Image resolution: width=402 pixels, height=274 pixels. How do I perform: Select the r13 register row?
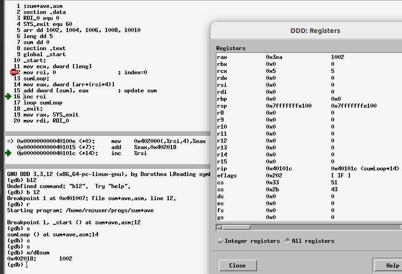coord(309,148)
